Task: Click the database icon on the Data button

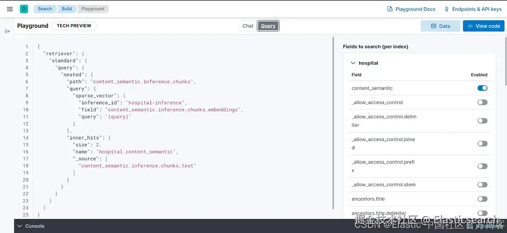Action: (x=433, y=26)
